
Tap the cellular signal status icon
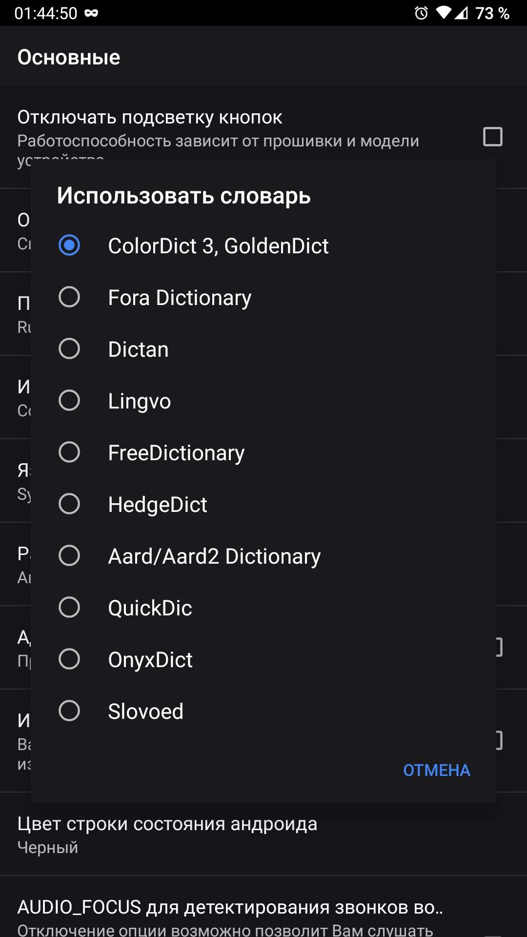pos(461,13)
